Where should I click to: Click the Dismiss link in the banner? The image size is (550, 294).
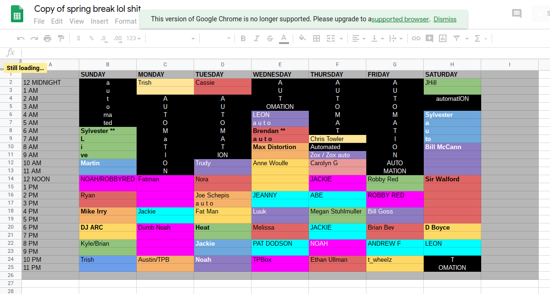coord(445,19)
